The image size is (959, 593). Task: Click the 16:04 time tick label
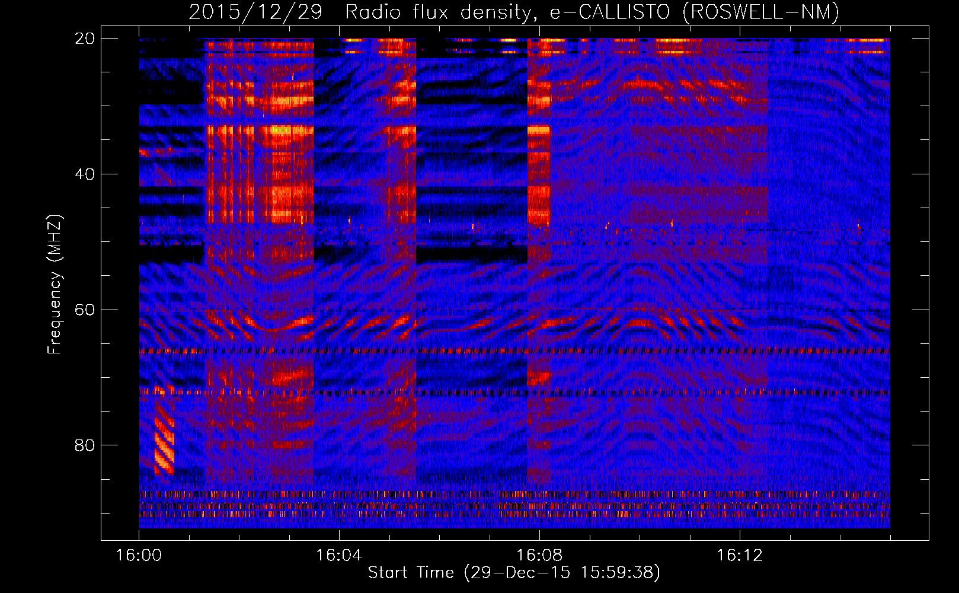339,556
